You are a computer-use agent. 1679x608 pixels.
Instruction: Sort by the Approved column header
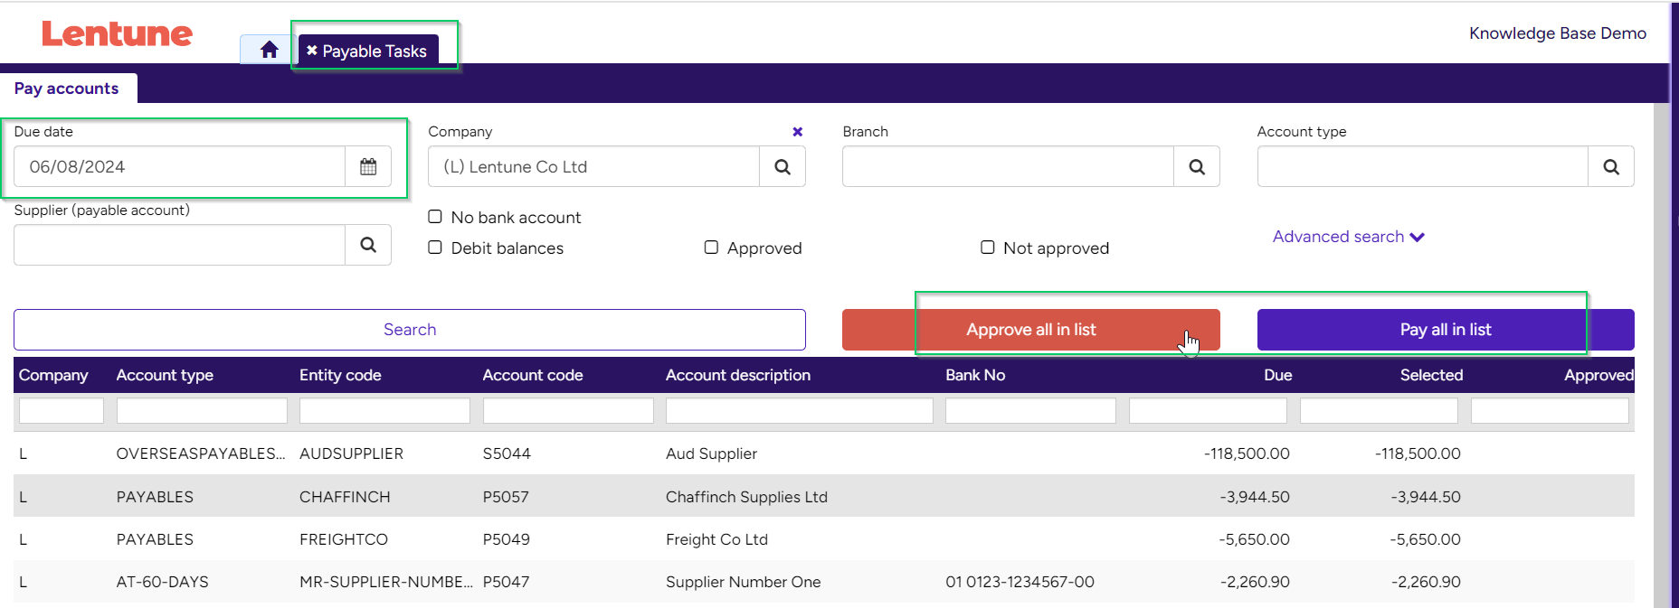[x=1598, y=375]
